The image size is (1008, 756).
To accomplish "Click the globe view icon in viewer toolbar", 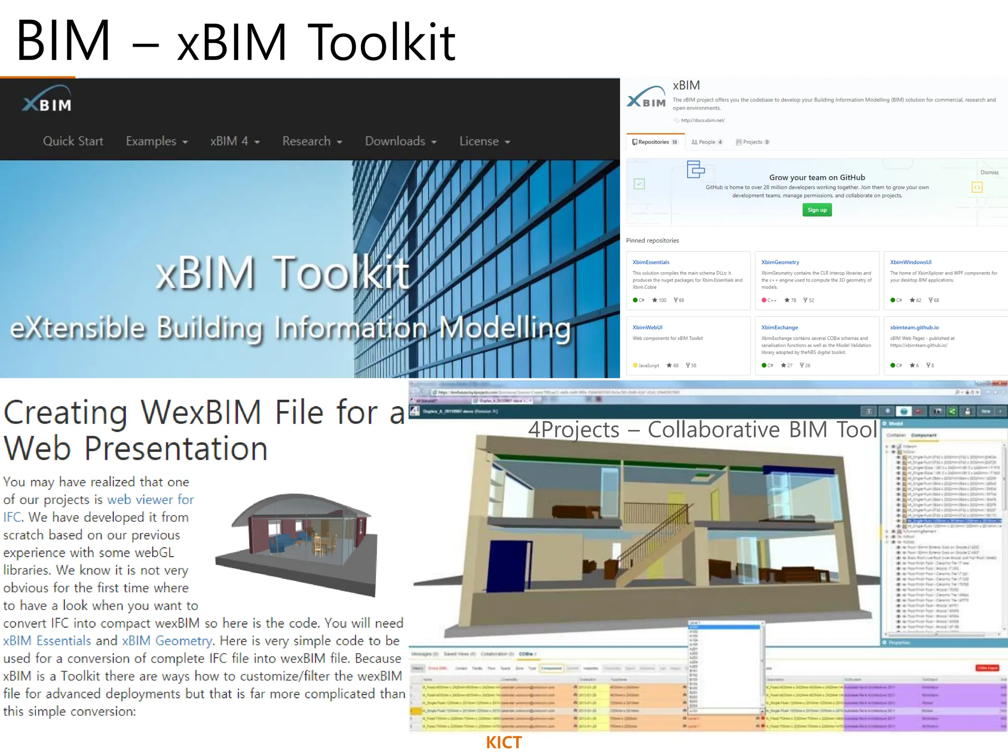I will click(904, 411).
